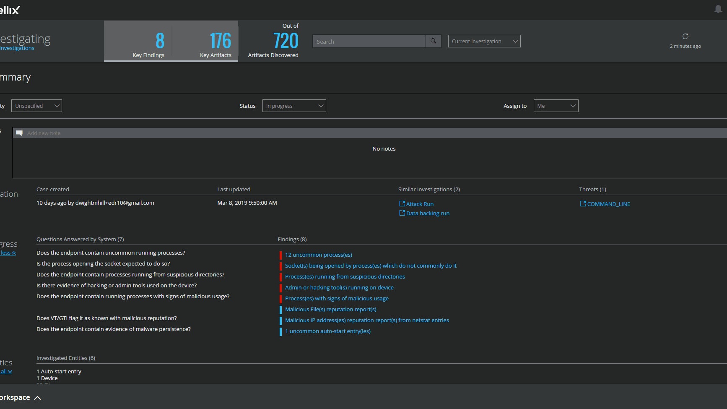This screenshot has height=409, width=727.
Task: Open the Status dropdown showing In progress
Action: coord(294,106)
